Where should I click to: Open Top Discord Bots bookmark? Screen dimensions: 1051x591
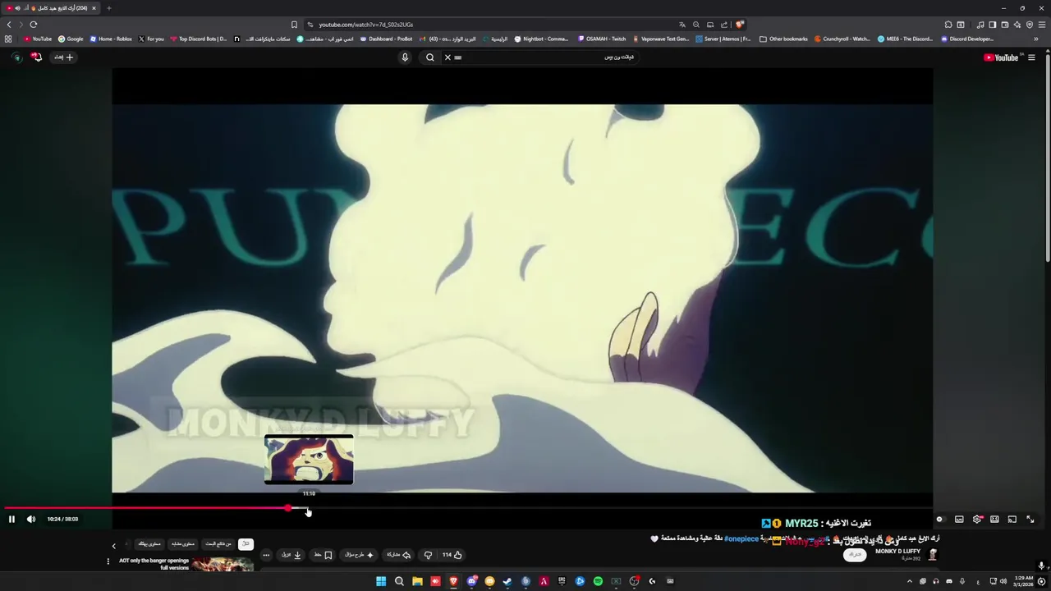[x=199, y=39]
